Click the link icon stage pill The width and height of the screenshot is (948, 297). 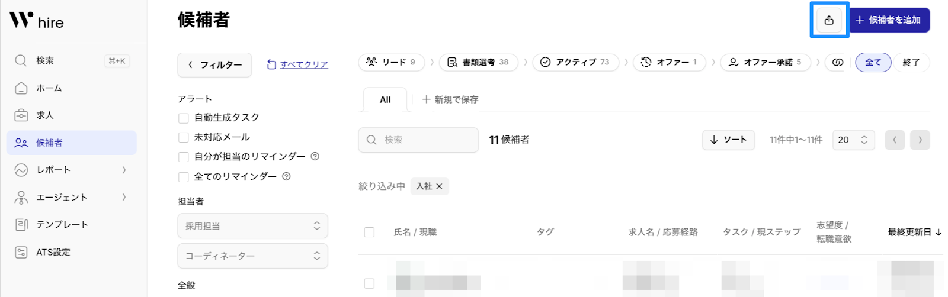point(837,62)
